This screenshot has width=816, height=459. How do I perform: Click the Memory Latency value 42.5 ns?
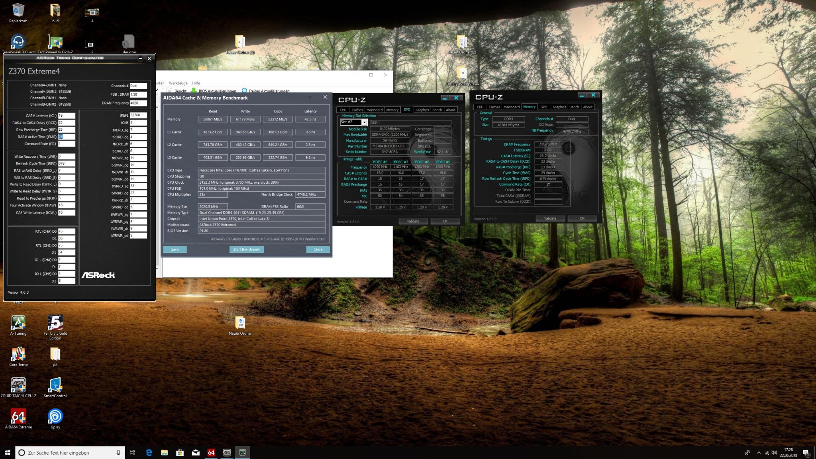(310, 119)
